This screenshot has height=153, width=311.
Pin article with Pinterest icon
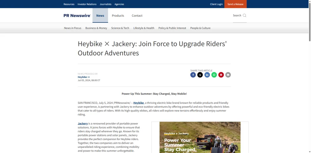pyautogui.click(x=221, y=75)
